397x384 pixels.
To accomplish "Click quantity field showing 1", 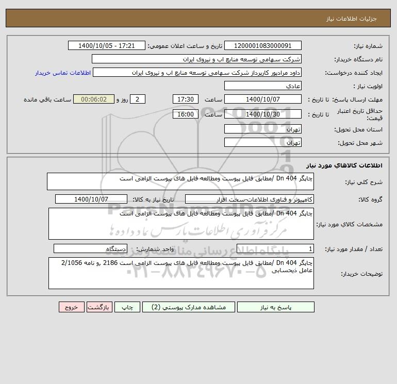I will (275, 248).
